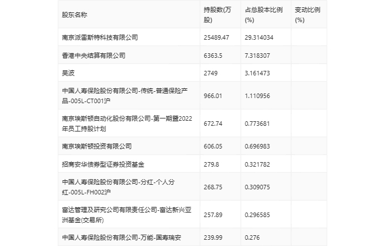
Task: Click the value 966.01
Action: pyautogui.click(x=213, y=96)
